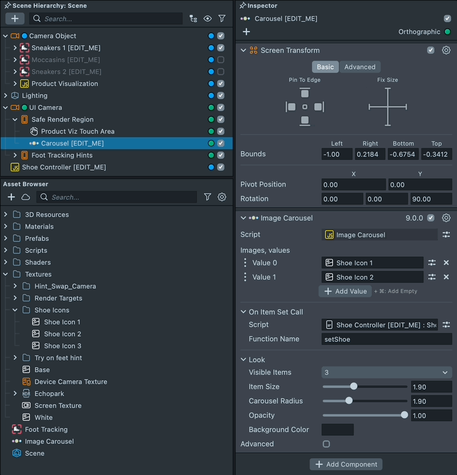The height and width of the screenshot is (475, 457).
Task: Enable the Moccasins [EDIT_ME] object checkbox
Action: point(221,60)
